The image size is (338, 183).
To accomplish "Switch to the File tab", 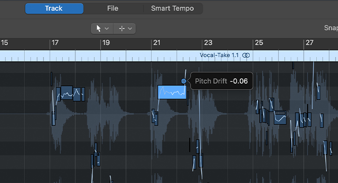I will pos(113,9).
